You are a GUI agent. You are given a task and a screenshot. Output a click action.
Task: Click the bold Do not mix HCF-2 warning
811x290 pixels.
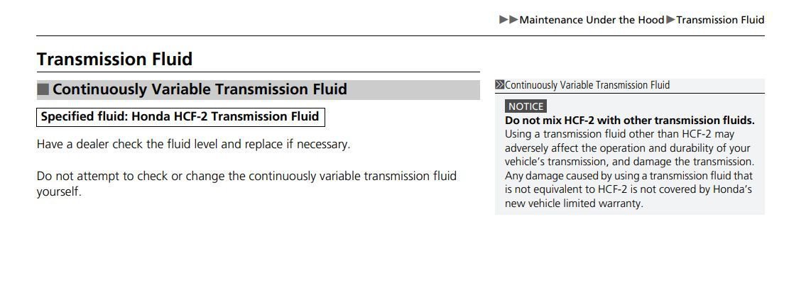click(x=629, y=121)
